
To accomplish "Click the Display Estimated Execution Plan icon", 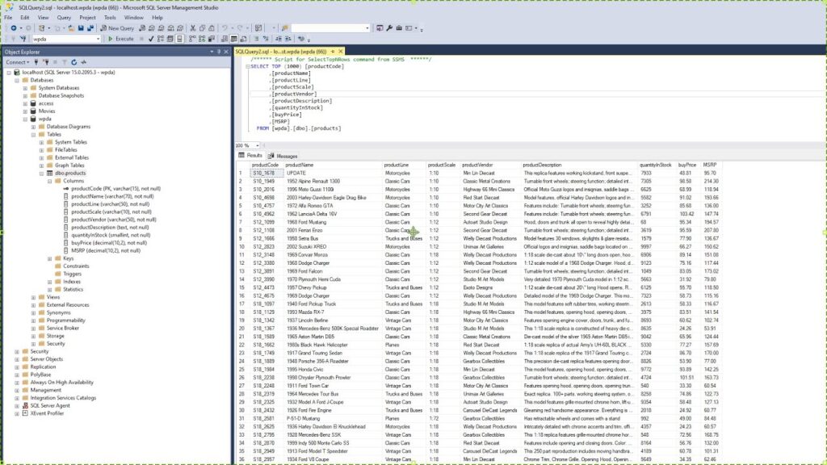I will click(x=161, y=39).
